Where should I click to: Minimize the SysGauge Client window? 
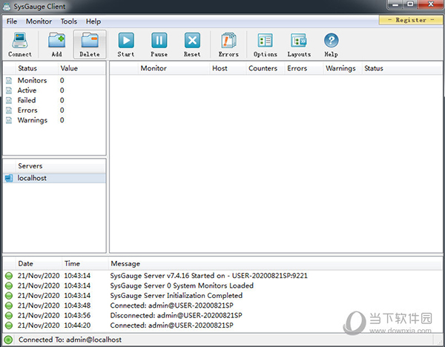[396, 4]
